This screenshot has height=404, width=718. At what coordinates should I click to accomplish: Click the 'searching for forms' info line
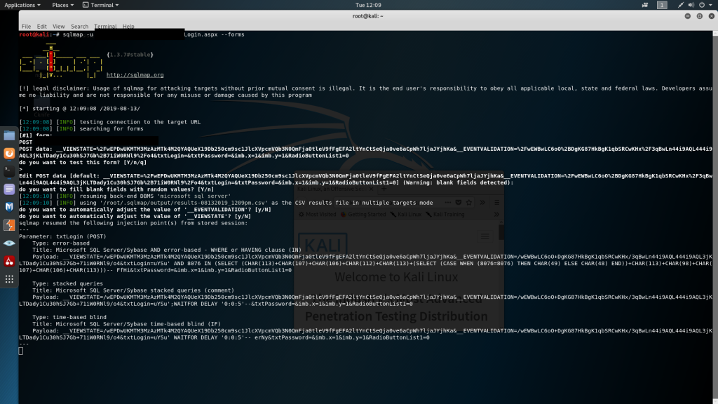pos(81,129)
